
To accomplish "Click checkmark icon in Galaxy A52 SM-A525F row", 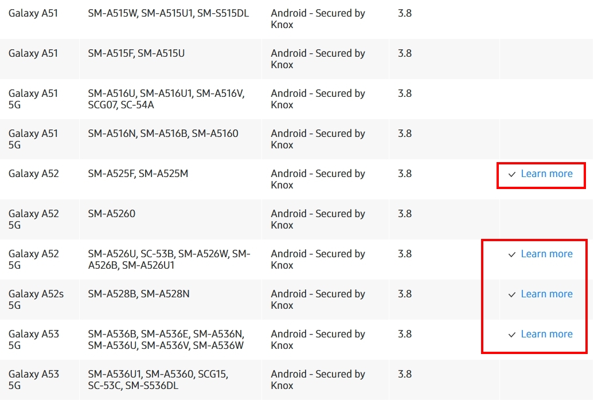I will 512,175.
